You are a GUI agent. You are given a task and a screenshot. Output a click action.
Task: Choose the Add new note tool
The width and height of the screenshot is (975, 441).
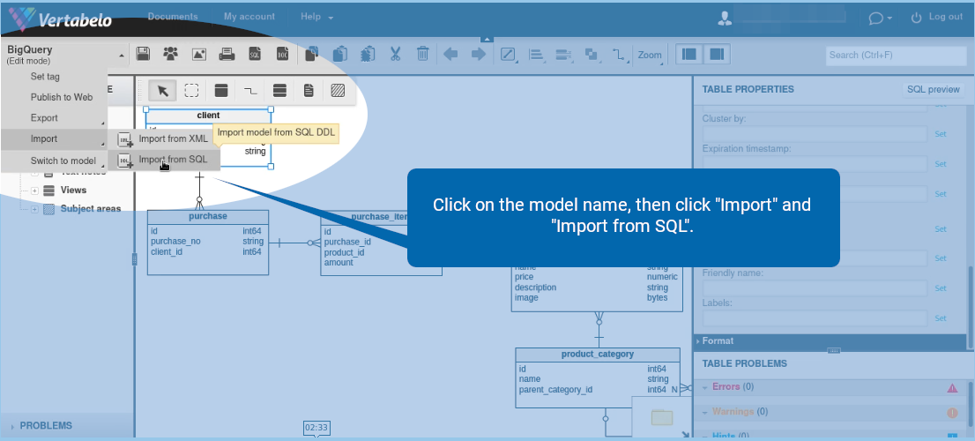pyautogui.click(x=309, y=91)
